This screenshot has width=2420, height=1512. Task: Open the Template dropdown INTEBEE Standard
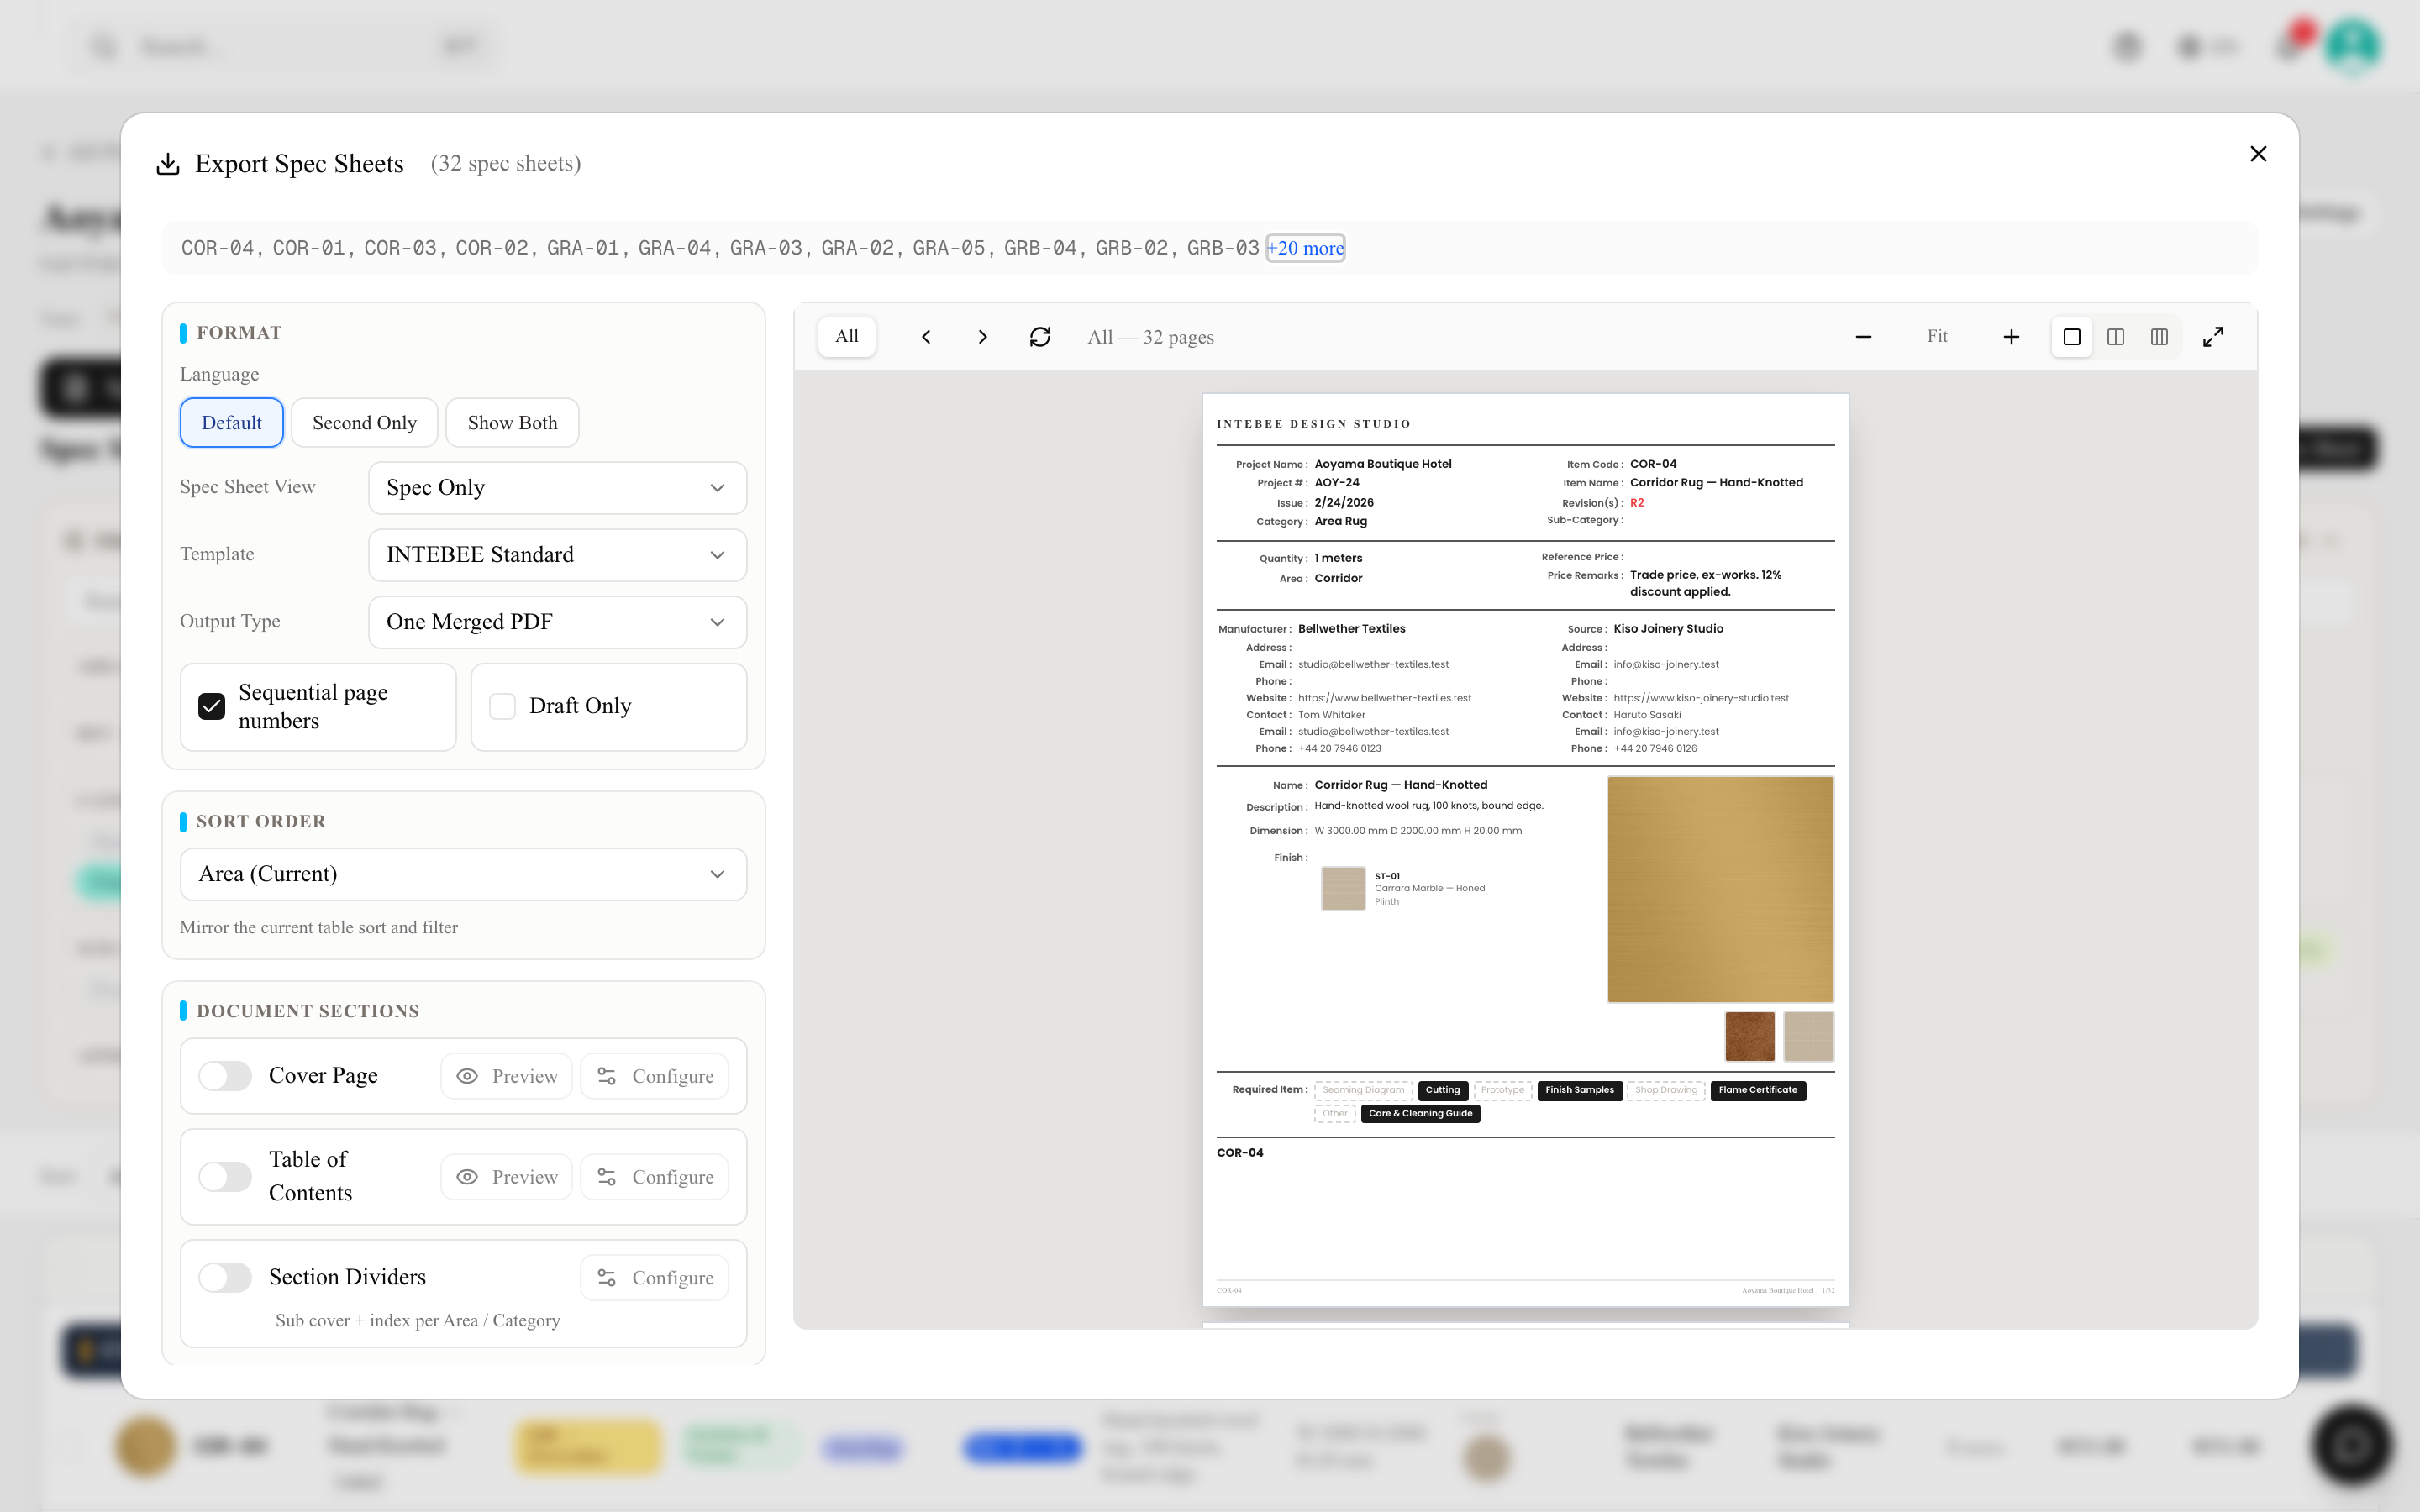coord(557,555)
